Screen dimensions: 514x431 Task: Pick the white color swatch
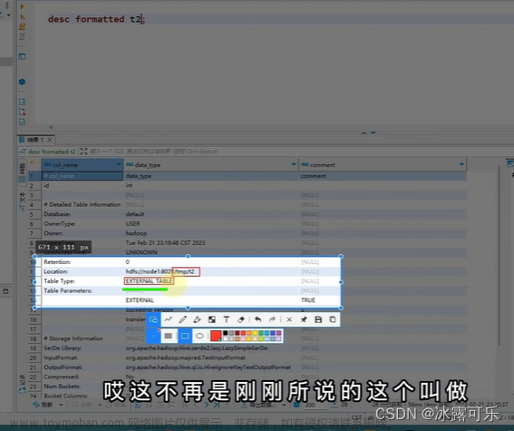tap(225, 338)
